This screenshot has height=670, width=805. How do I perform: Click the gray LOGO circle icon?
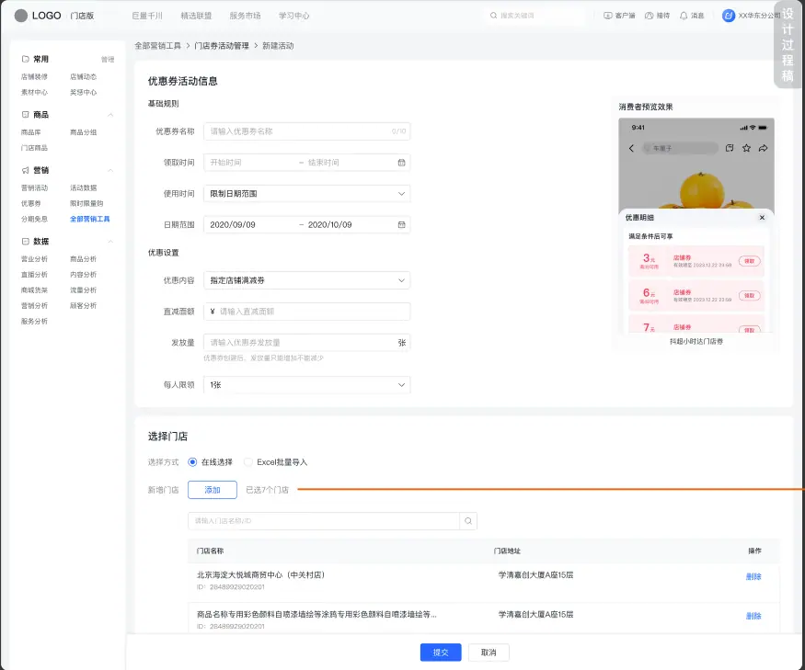21,16
